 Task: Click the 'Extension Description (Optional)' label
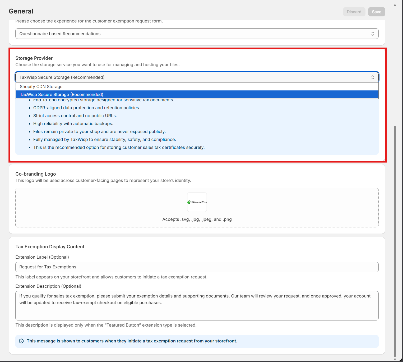[48, 286]
